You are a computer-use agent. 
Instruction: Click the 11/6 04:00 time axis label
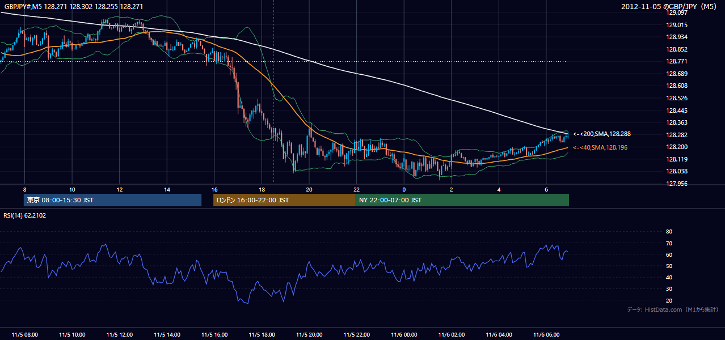[x=499, y=335]
